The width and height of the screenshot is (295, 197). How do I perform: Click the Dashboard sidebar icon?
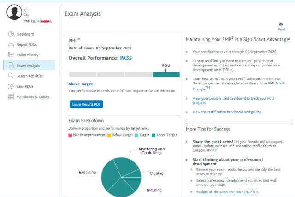click(11, 34)
